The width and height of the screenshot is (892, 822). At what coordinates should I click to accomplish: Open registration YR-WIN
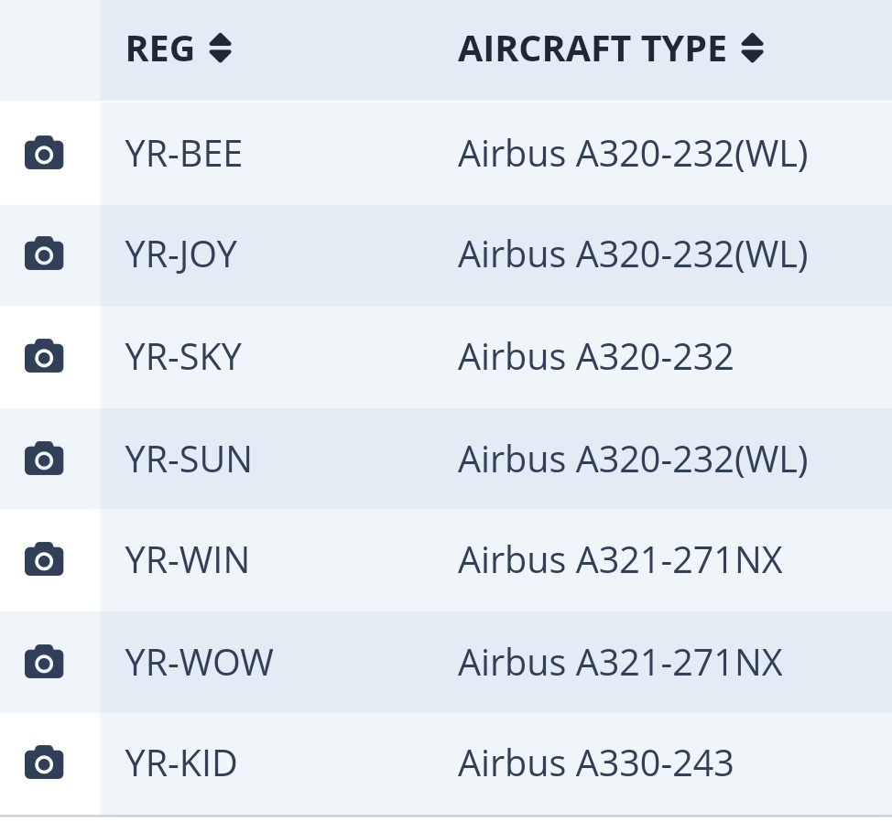pos(187,560)
